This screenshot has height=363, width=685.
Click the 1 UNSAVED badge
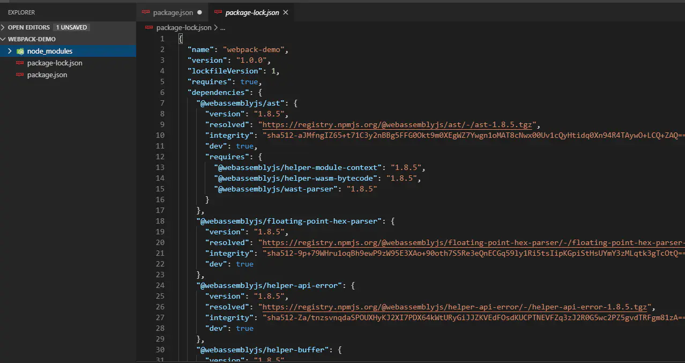pos(71,27)
